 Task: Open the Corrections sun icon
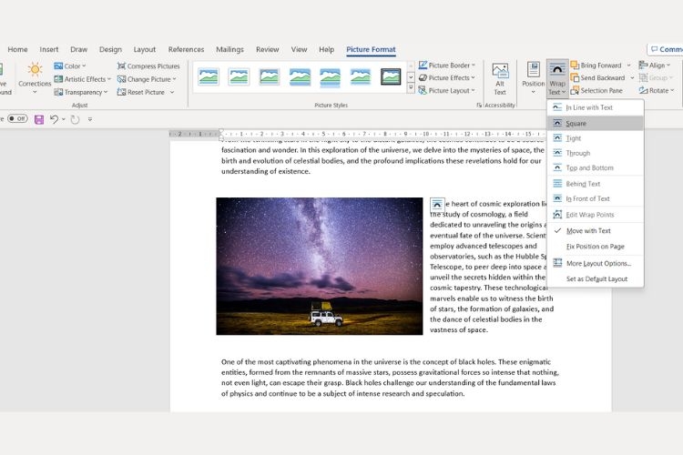tap(35, 69)
